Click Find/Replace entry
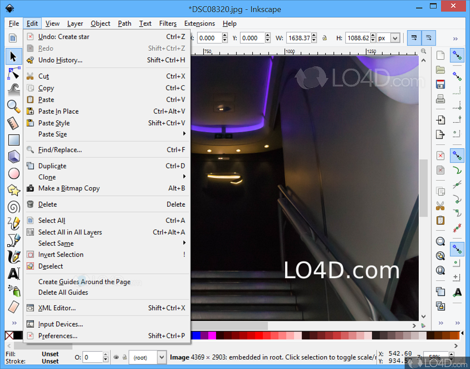Screen dimensions: 470x369 pyautogui.click(x=106, y=150)
